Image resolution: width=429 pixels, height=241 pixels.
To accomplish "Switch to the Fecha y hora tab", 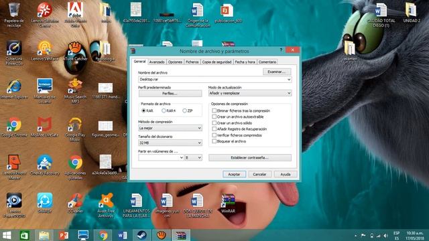I will pos(245,62).
